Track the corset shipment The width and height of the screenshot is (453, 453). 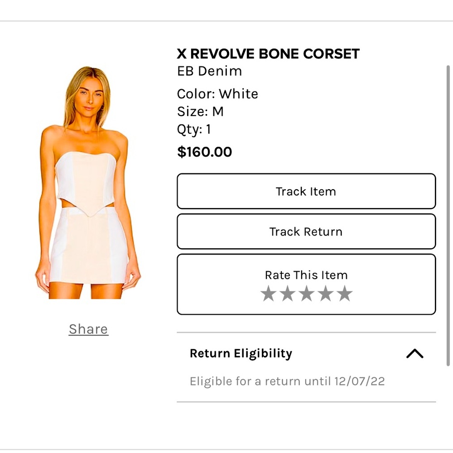[x=306, y=191]
